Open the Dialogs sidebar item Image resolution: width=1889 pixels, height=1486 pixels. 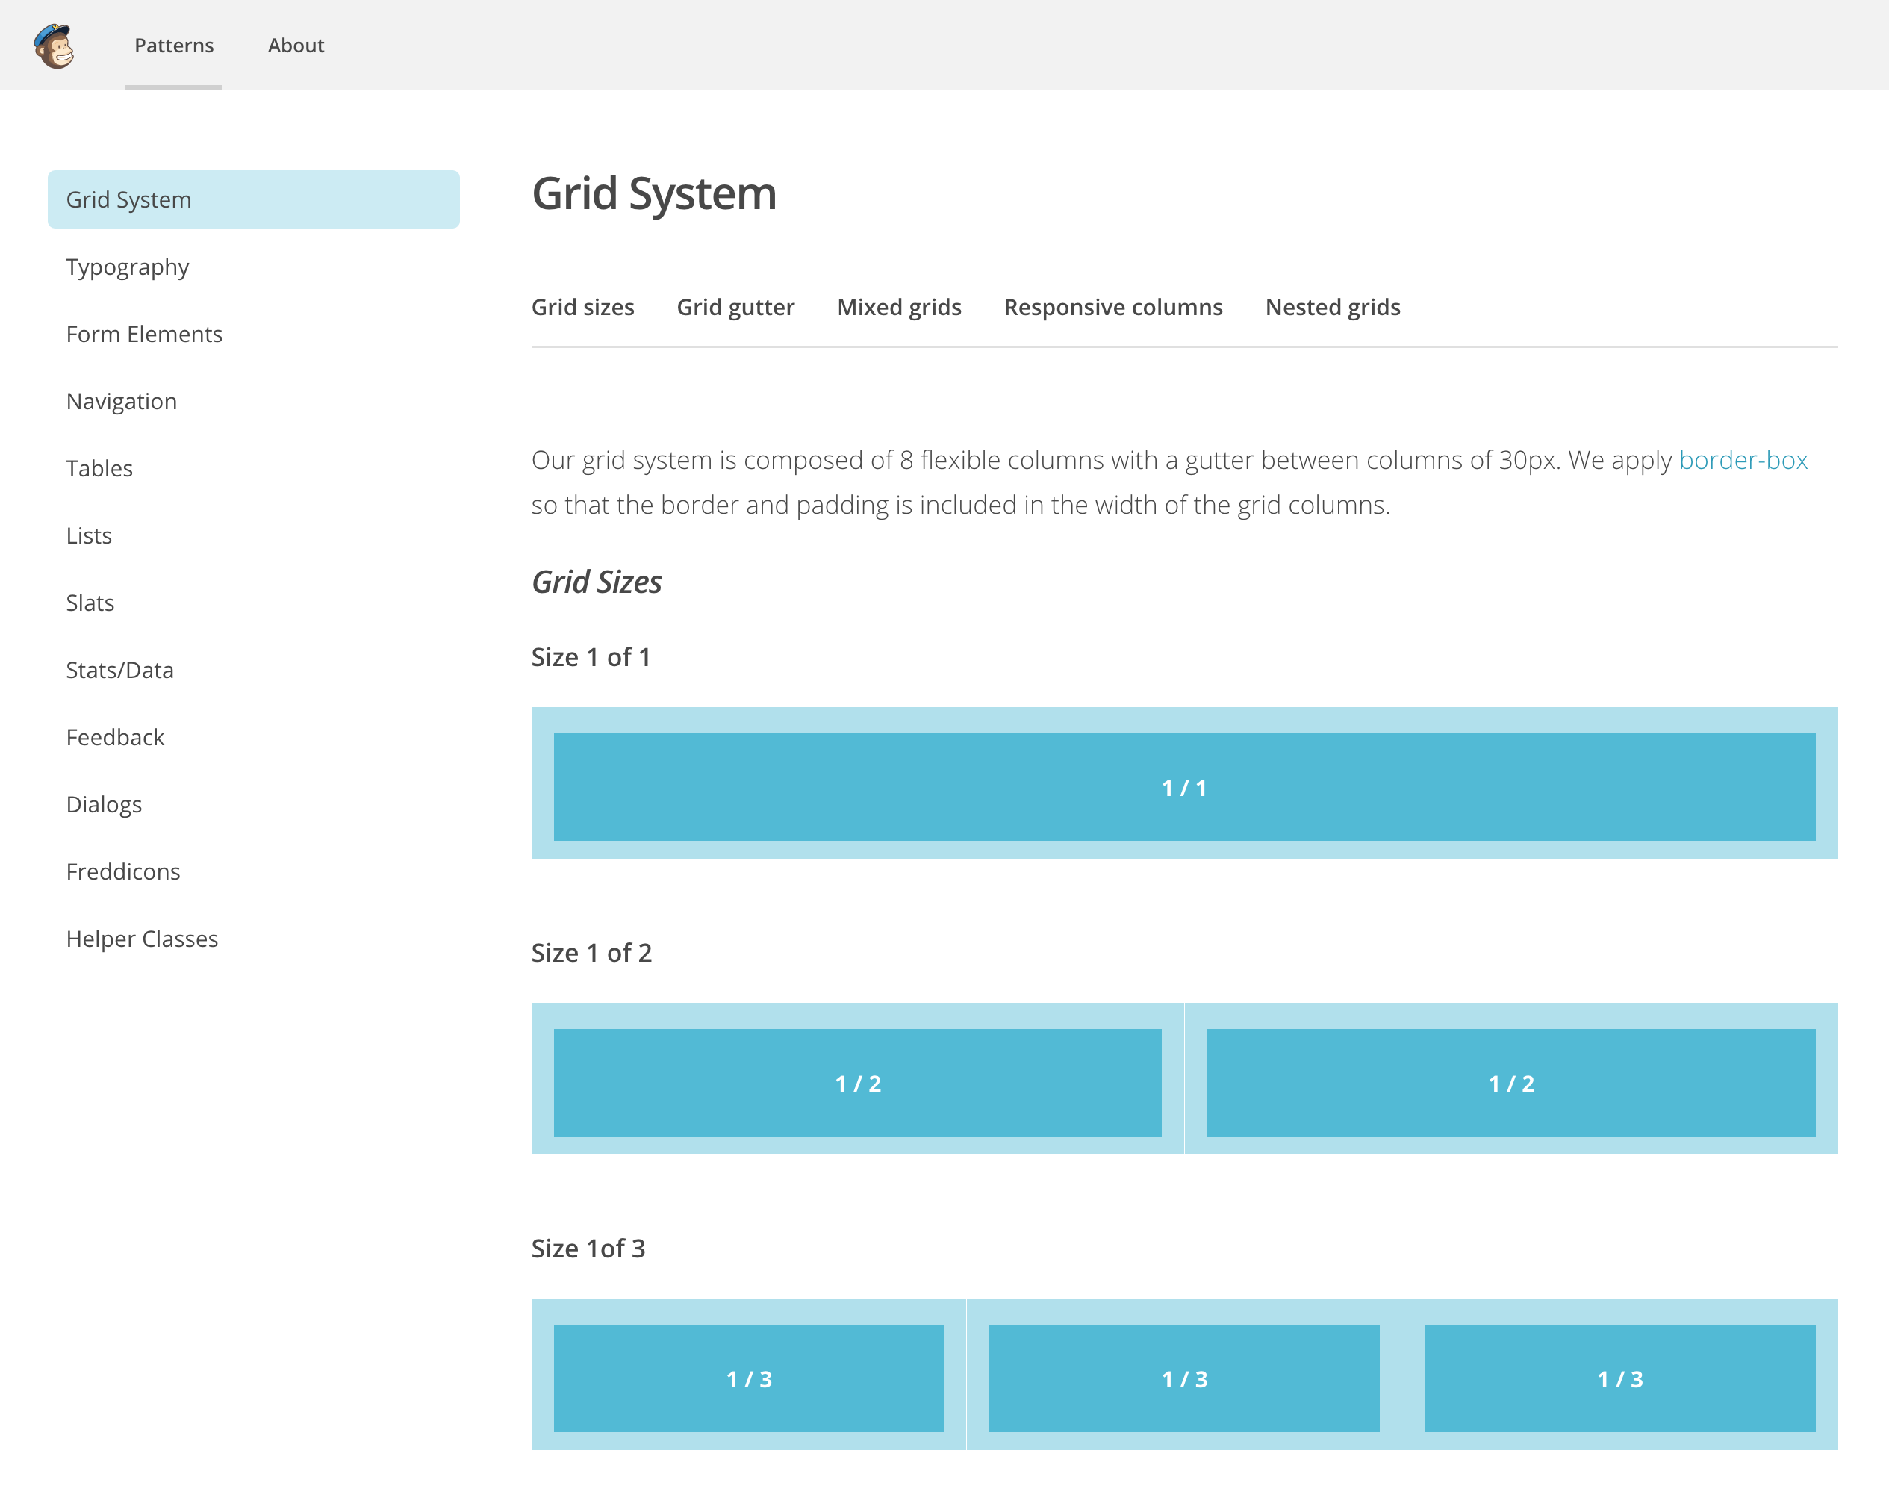(104, 804)
